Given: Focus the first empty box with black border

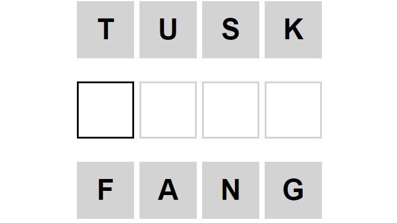Looking at the screenshot, I should point(106,110).
